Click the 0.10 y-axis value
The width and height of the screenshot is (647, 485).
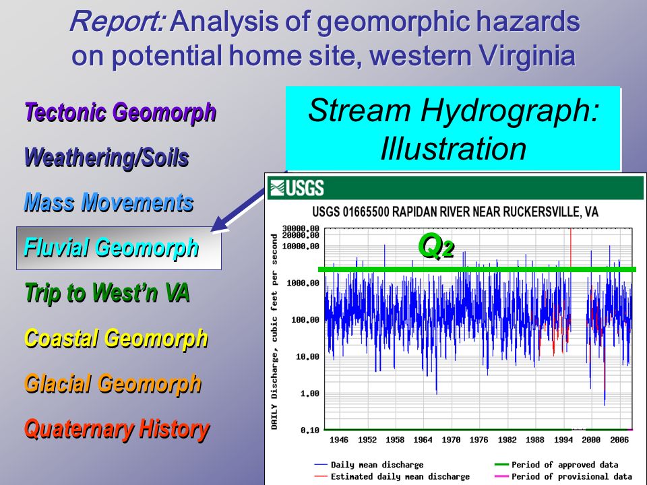point(310,430)
